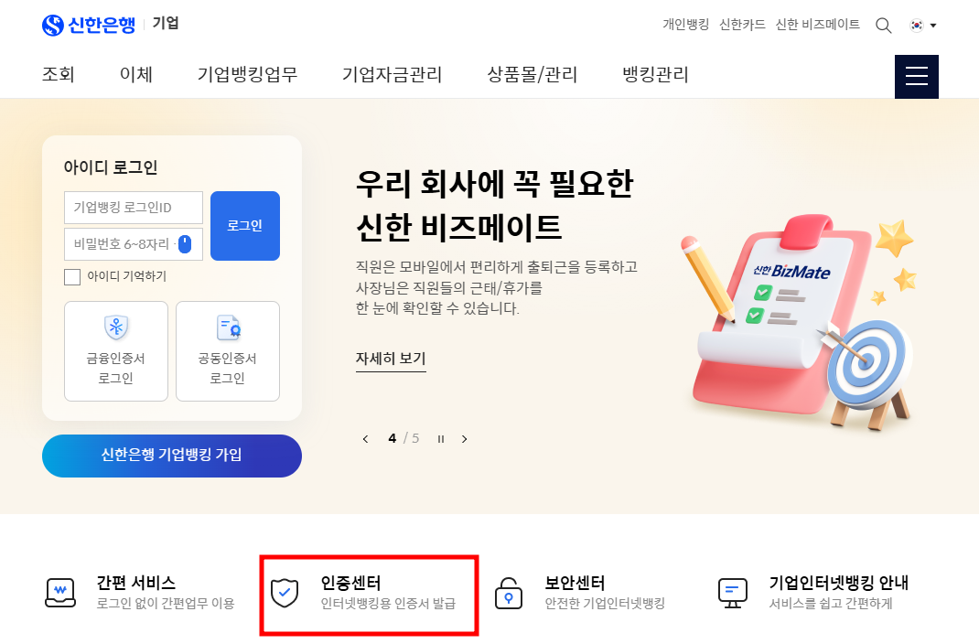Open 보안센터 padlock icon
This screenshot has width=979, height=644.
(x=508, y=593)
